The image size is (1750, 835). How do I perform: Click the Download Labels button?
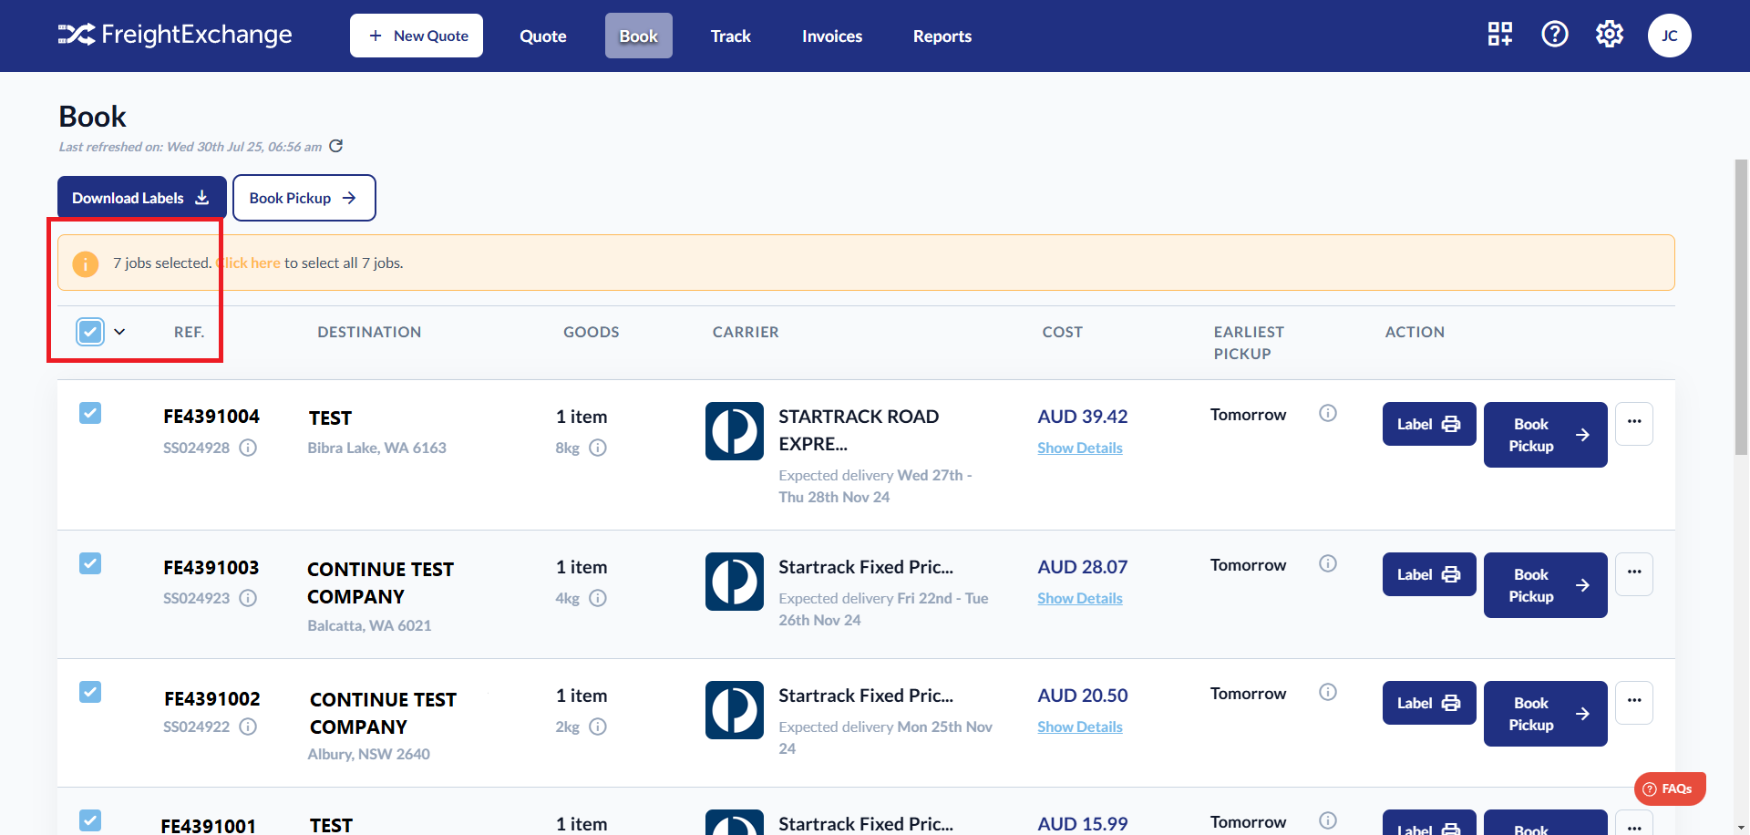pos(142,198)
